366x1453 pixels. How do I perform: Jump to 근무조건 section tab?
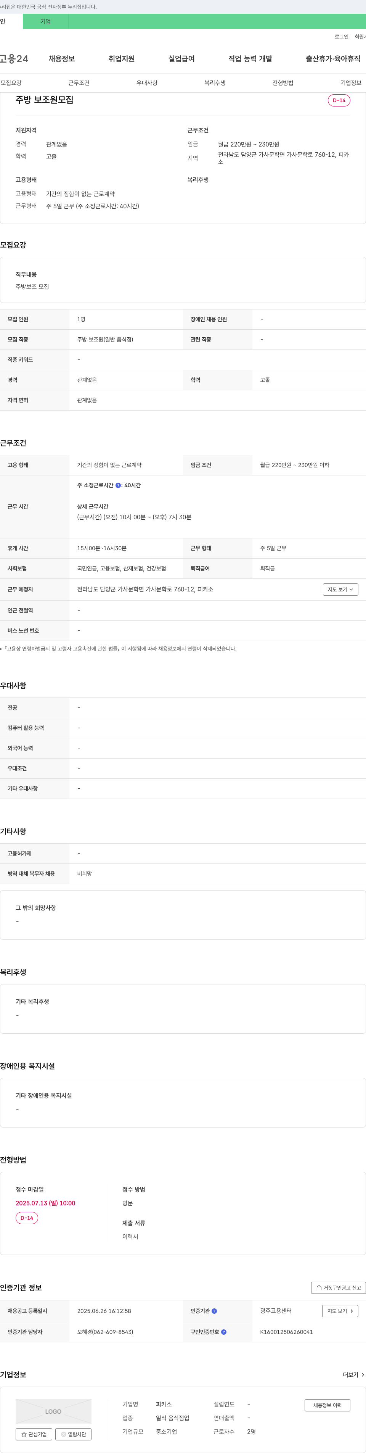click(x=79, y=83)
